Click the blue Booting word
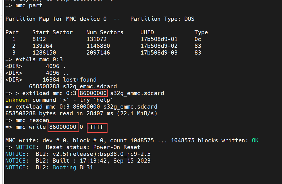The width and height of the screenshot is (282, 184). [64, 167]
